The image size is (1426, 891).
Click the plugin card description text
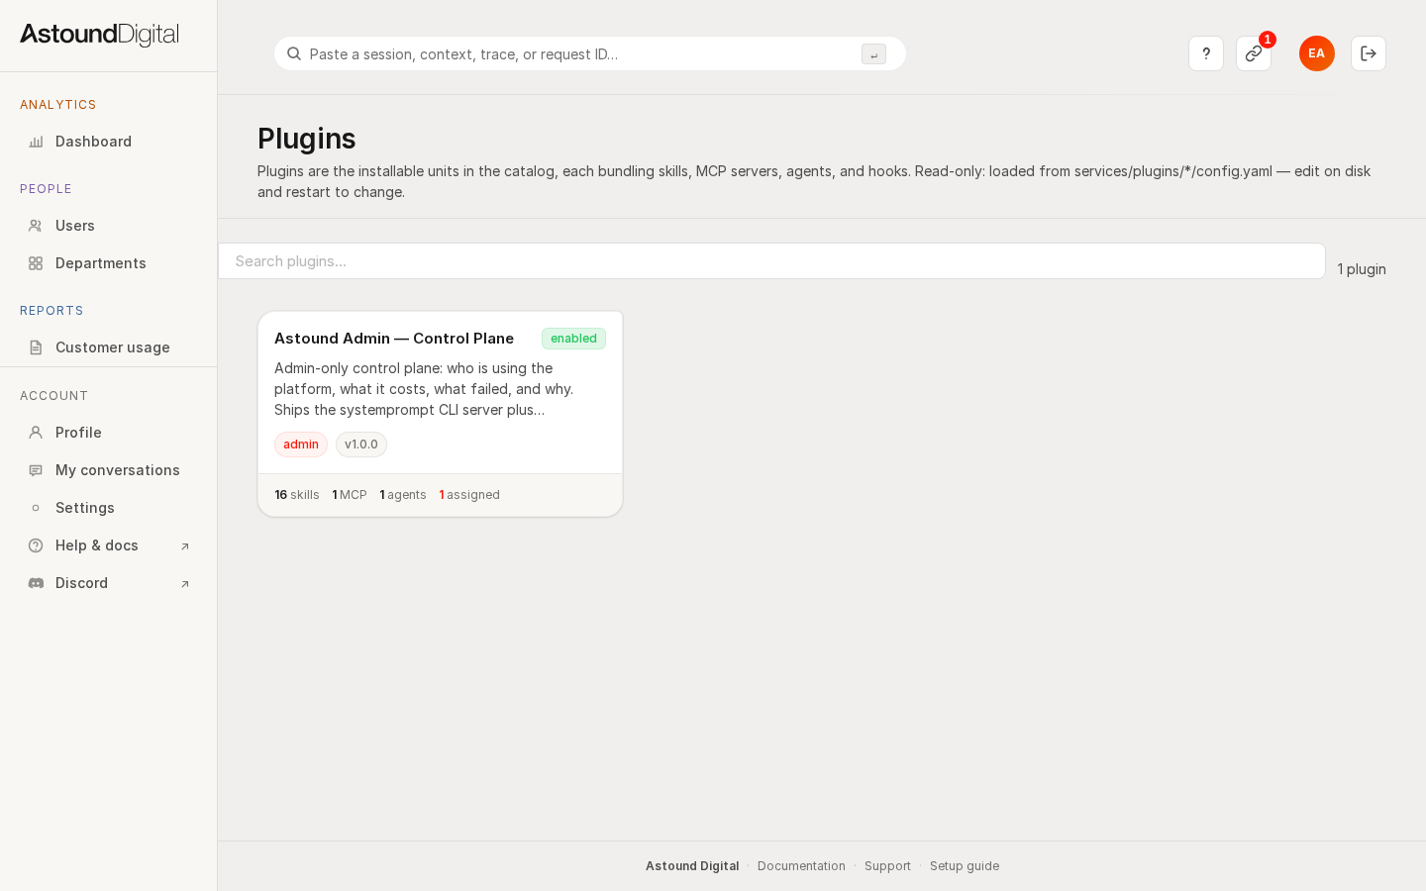(424, 389)
